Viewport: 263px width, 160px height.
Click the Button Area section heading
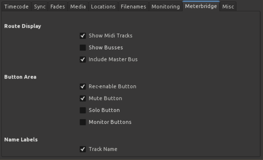pyautogui.click(x=20, y=77)
